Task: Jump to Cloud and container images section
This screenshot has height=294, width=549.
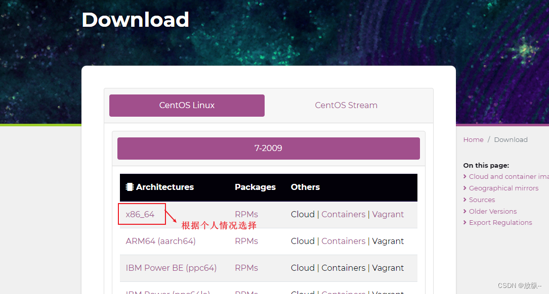Action: 509,176
